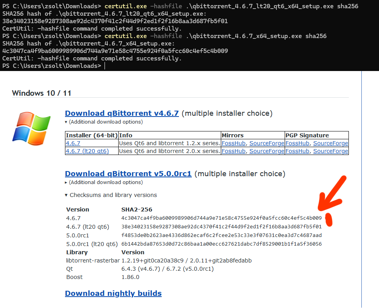Click the 5.0.0rc1 checksum starting f4853de0

(x=221, y=235)
